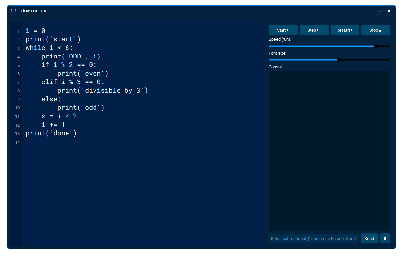Place cursor on print('divisible by 3') line
Viewport: 403px width, 256px height.
pos(102,91)
